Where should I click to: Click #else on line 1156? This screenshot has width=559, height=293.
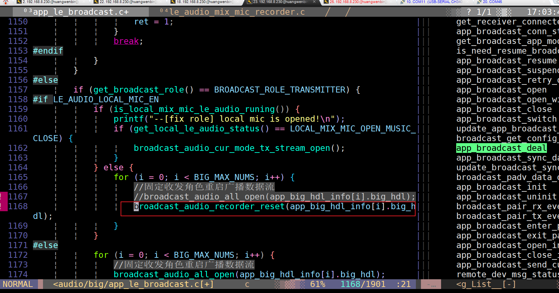click(45, 80)
